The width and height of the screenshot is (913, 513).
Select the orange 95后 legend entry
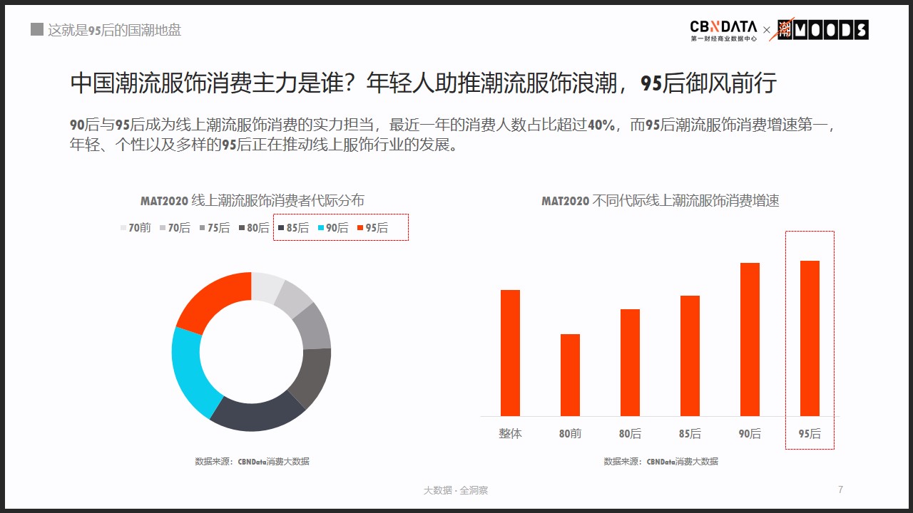point(372,228)
